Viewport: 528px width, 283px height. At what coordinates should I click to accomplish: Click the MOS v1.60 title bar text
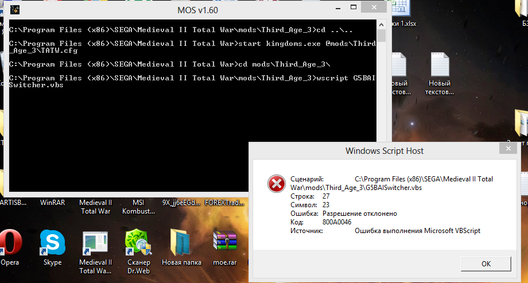click(197, 10)
